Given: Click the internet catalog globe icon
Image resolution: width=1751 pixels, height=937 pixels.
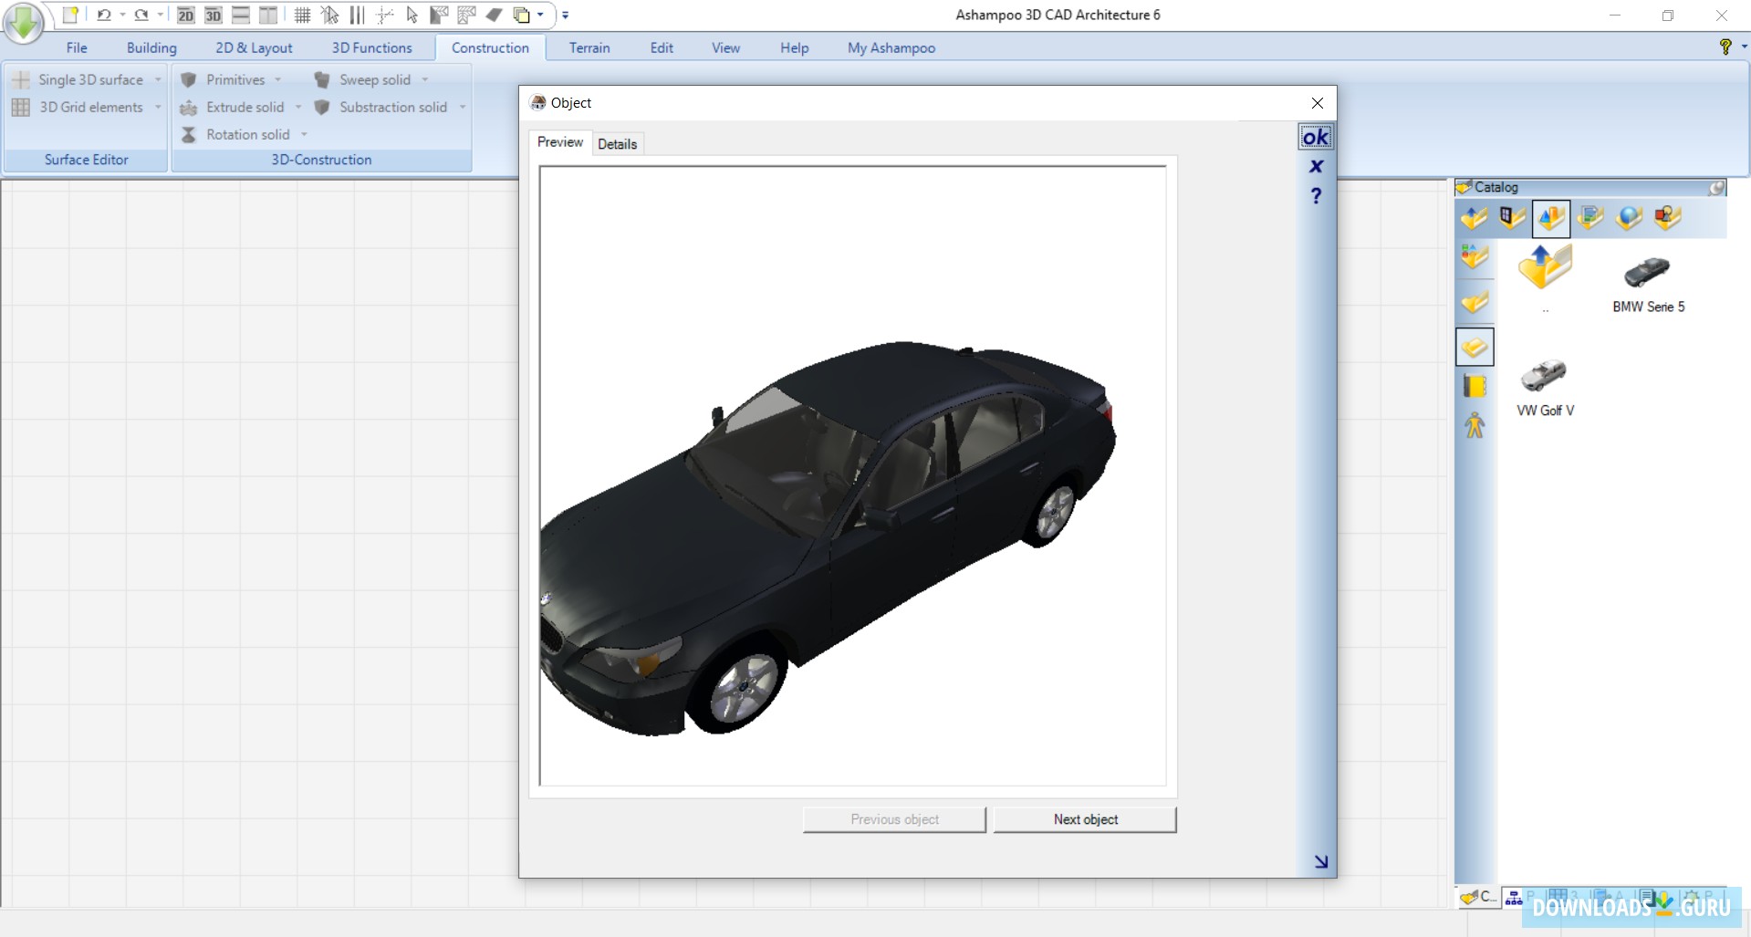Looking at the screenshot, I should 1628,218.
